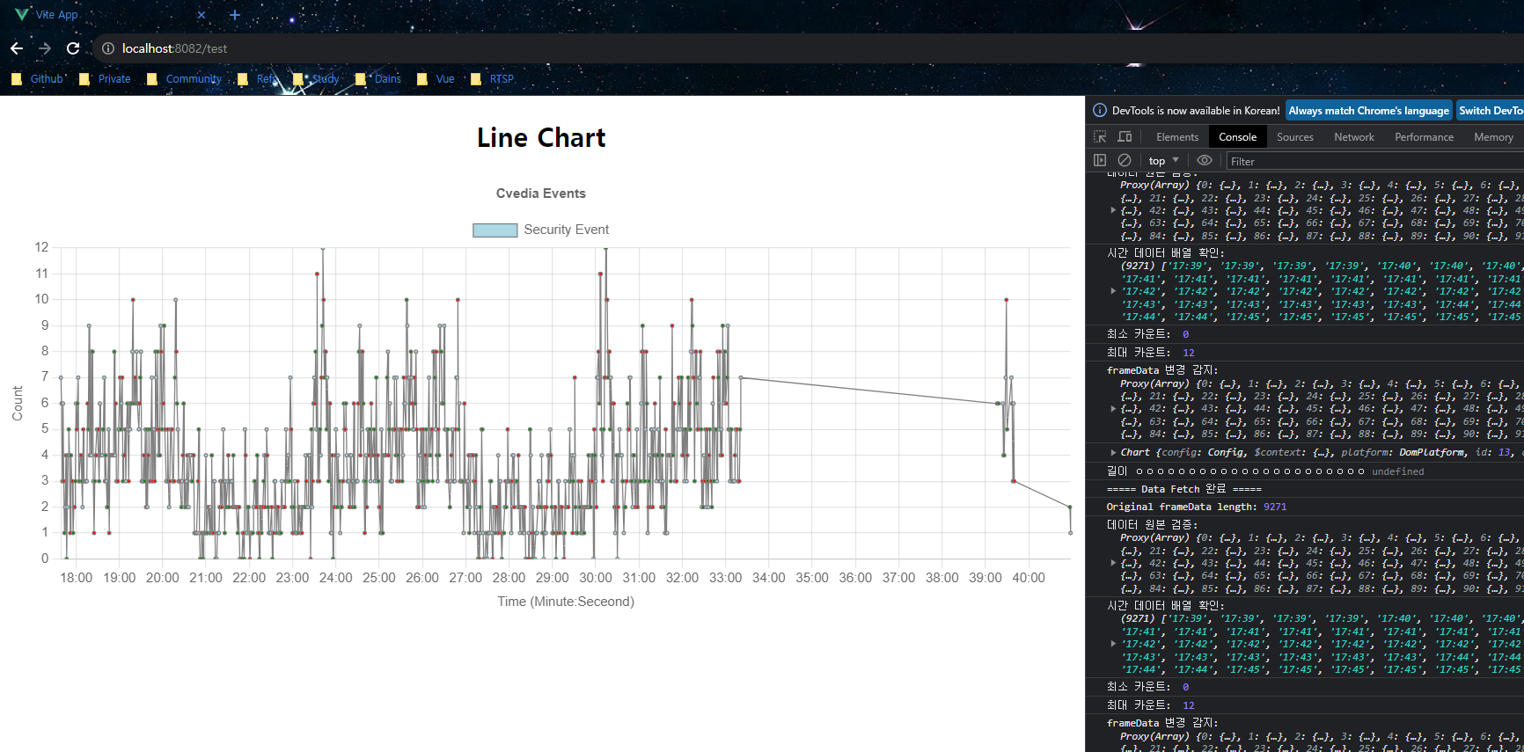This screenshot has width=1524, height=752.
Task: Click the 'Count' y-axis label
Action: click(18, 403)
